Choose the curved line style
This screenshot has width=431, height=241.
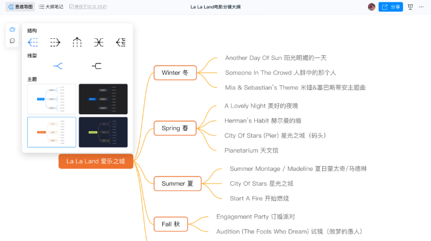point(58,66)
